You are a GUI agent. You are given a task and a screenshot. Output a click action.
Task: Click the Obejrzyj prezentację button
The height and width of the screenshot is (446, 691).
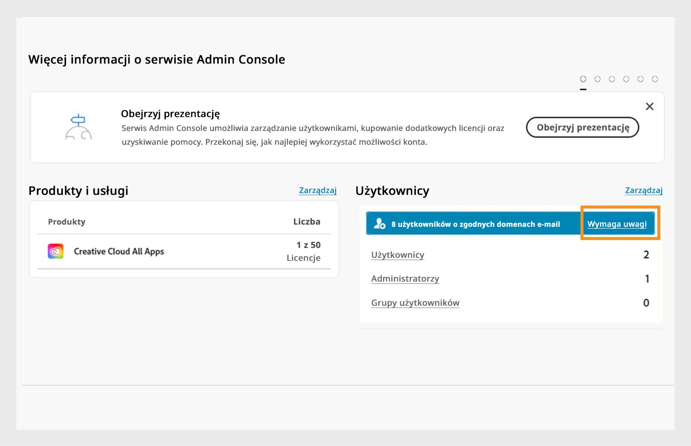(582, 127)
